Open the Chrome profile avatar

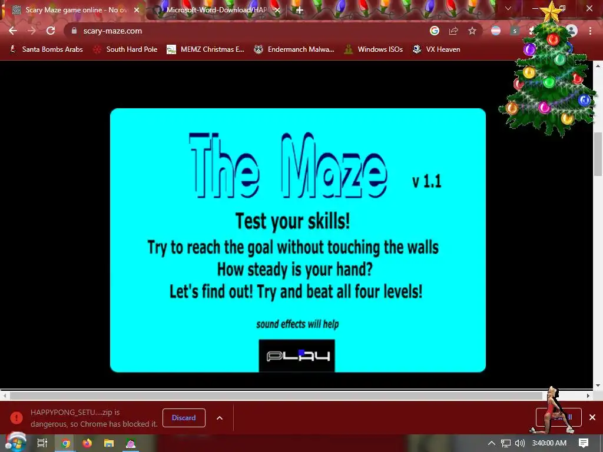click(572, 31)
